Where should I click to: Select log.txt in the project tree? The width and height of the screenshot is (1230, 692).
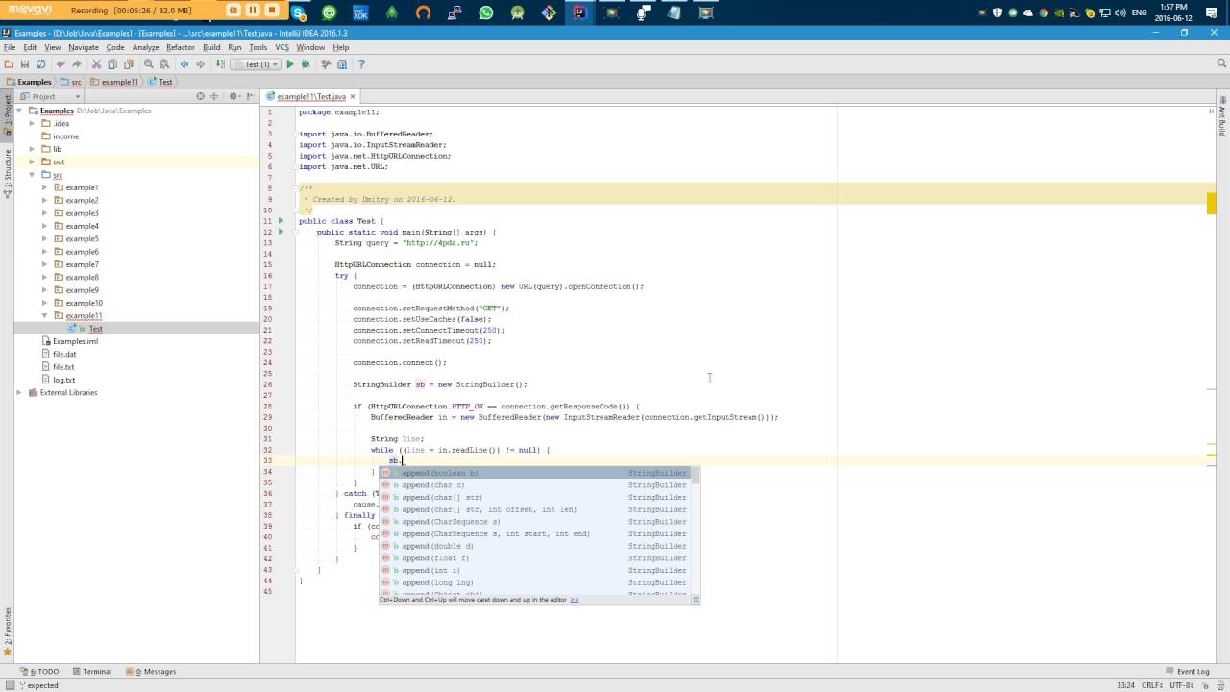63,380
